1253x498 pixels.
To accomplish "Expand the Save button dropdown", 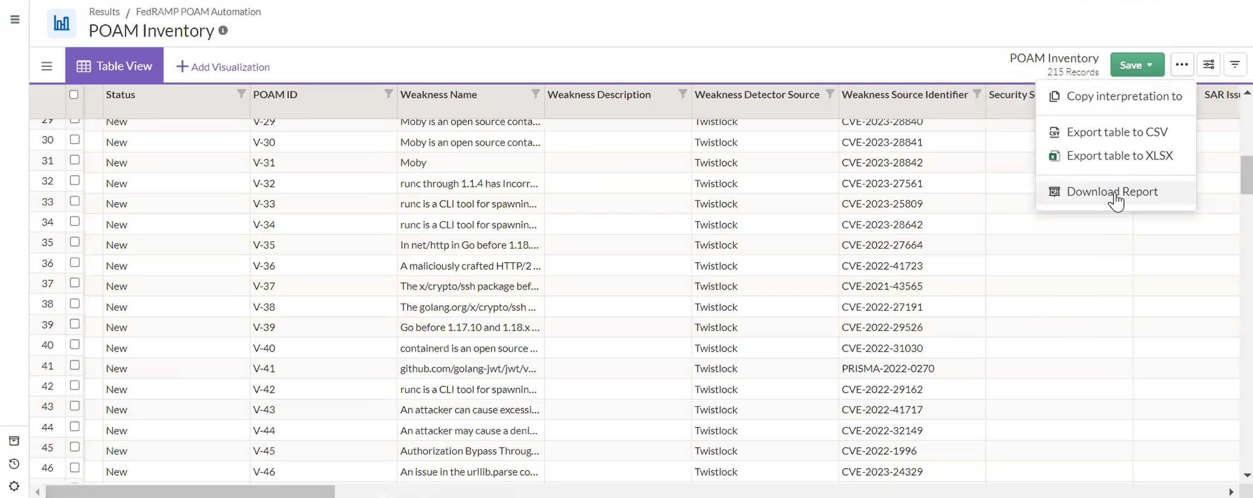I will pos(1150,65).
